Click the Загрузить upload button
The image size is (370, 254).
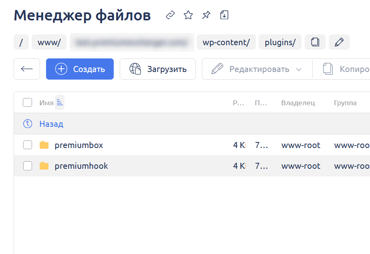tap(158, 69)
